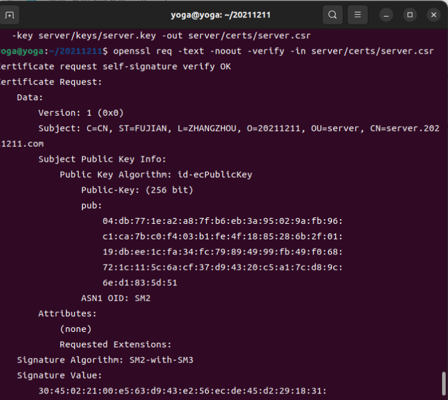
Task: Open the terminal search tool
Action: [332, 15]
